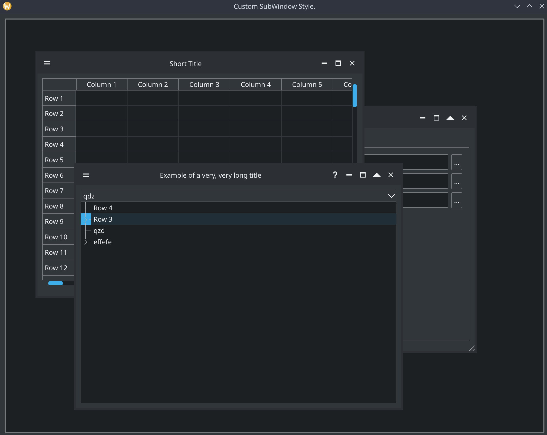Expand the effefe tree item arrow
547x435 pixels.
(86, 242)
